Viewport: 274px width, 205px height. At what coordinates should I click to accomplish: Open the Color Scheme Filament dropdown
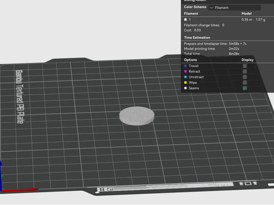235,8
